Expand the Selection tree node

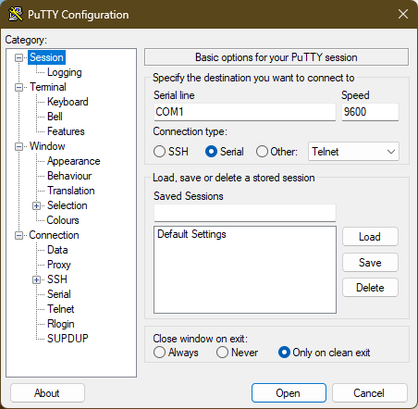36,205
